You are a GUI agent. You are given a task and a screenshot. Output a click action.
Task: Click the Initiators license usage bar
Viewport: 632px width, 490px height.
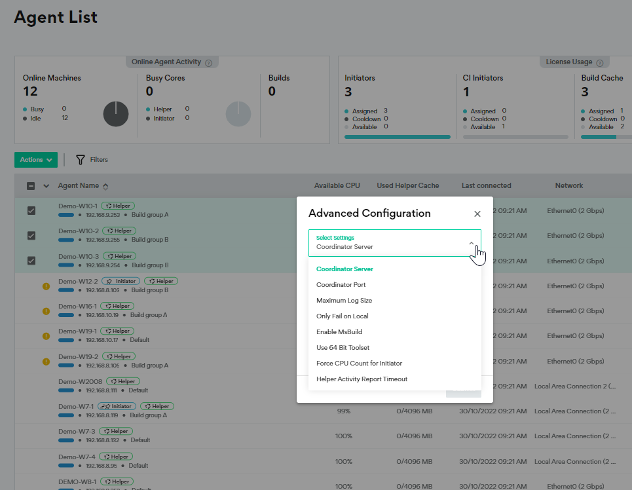(398, 137)
